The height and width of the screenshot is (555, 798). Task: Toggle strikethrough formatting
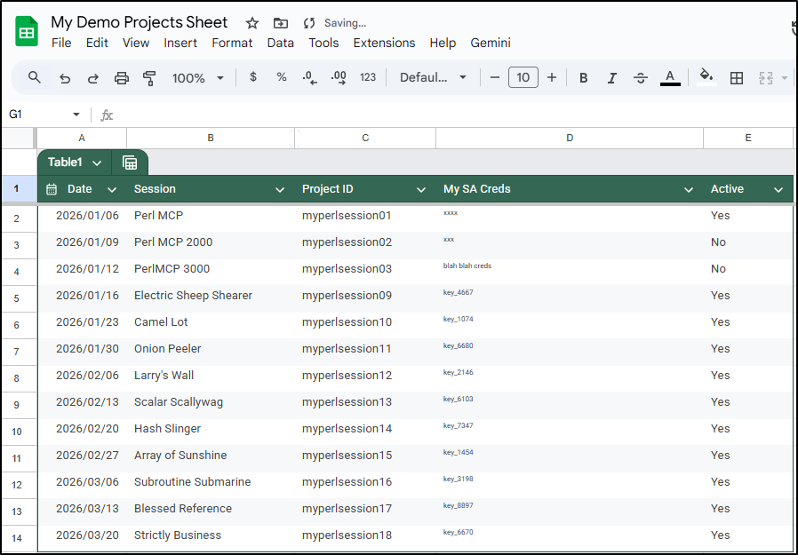(x=641, y=78)
